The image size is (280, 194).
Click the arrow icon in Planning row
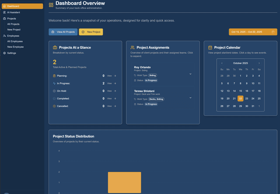click(x=115, y=76)
